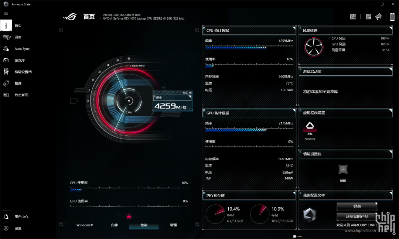Image resolution: width=399 pixels, height=239 pixels.
Task: Select the Windows® operating mode
Action: (x=85, y=225)
